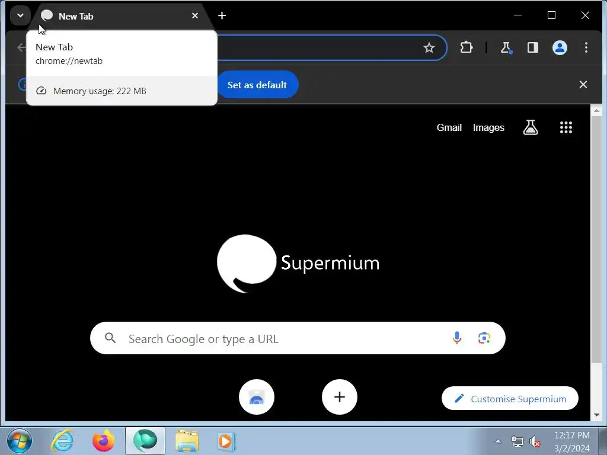The width and height of the screenshot is (607, 455).
Task: Select the Supermium taskbar button
Action: [x=145, y=441]
